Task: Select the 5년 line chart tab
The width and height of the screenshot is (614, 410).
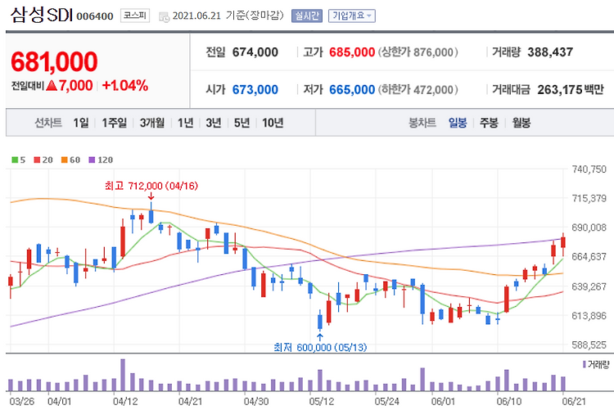Action: click(x=242, y=123)
